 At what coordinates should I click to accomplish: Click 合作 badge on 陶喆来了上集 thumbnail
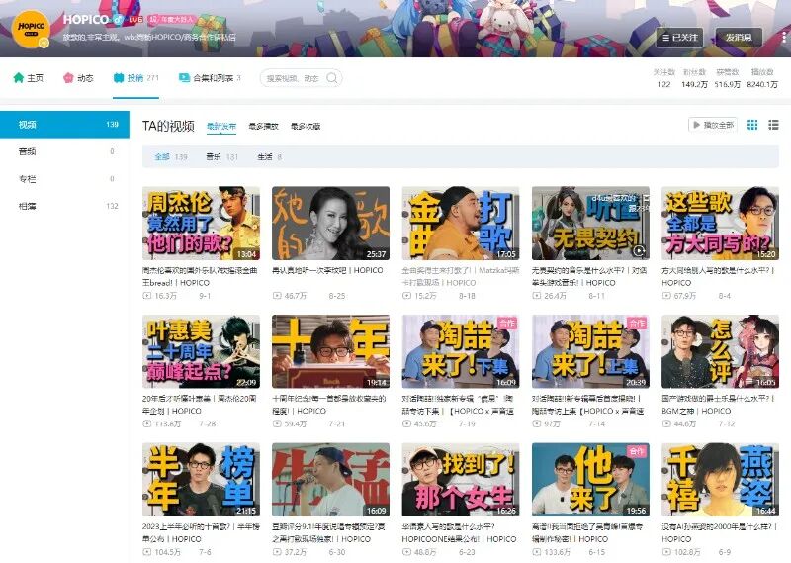point(637,323)
